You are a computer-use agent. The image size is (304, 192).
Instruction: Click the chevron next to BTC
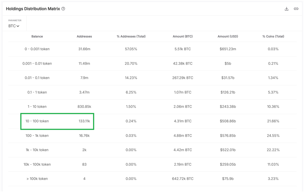click(17, 26)
